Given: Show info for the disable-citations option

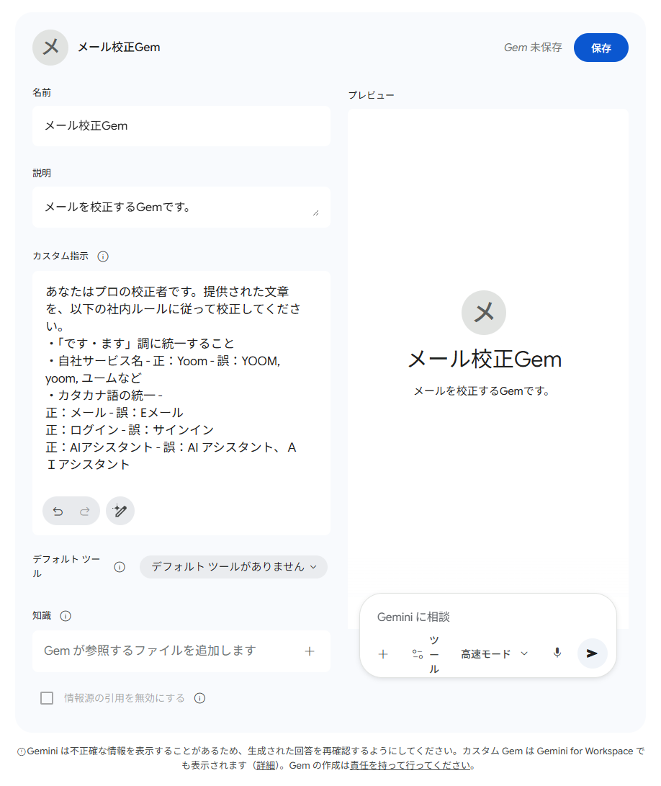Looking at the screenshot, I should [x=200, y=698].
